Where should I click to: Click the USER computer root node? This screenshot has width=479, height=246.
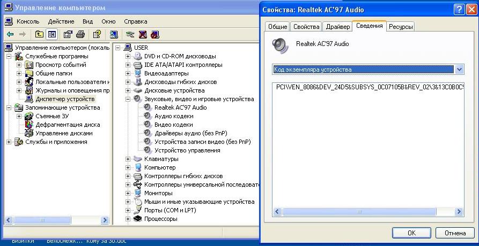pyautogui.click(x=141, y=48)
